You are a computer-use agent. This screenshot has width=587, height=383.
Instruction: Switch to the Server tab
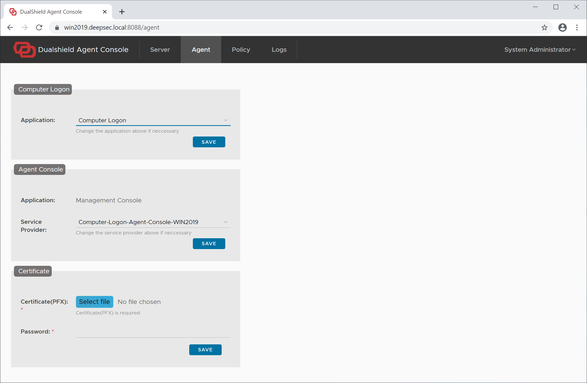pos(160,49)
